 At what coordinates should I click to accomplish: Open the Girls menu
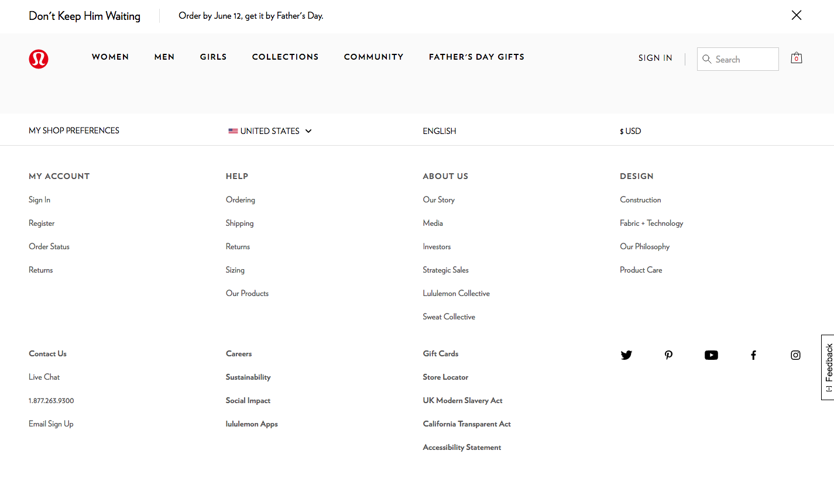coord(213,57)
